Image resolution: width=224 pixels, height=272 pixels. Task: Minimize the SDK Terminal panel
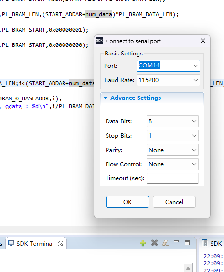[x=176, y=242]
